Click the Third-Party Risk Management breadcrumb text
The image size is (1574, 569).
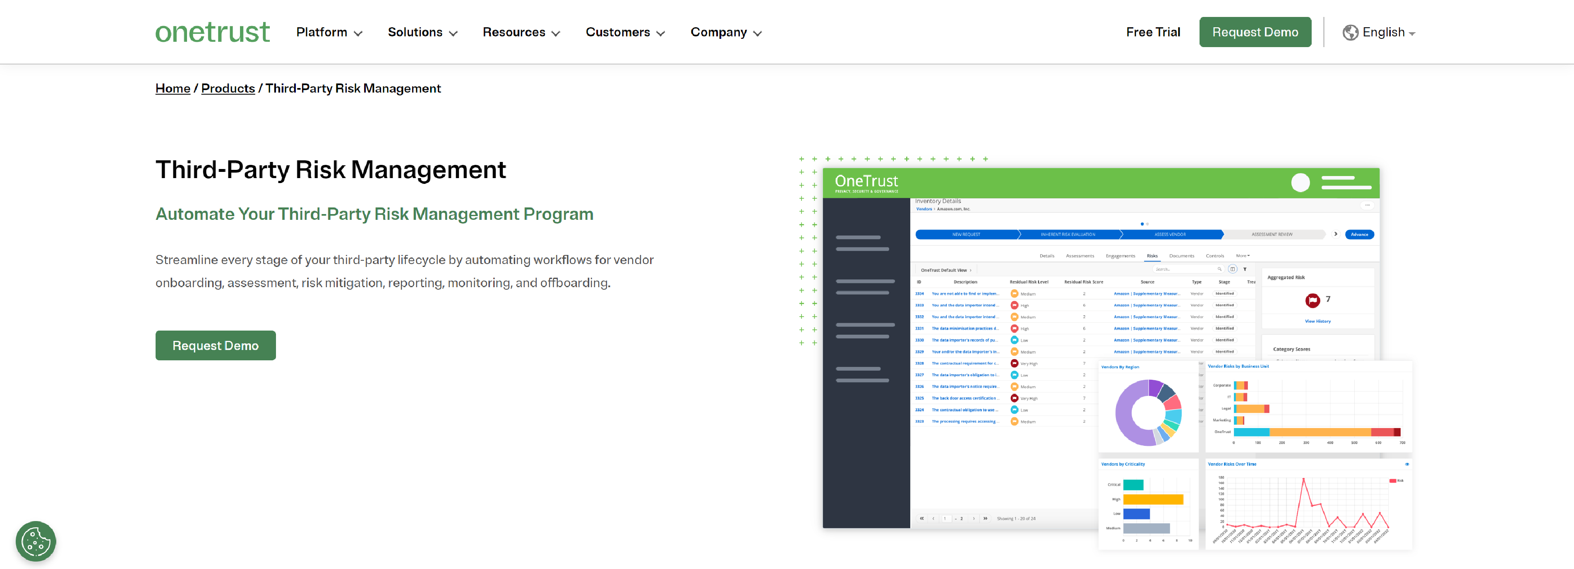[x=353, y=88]
